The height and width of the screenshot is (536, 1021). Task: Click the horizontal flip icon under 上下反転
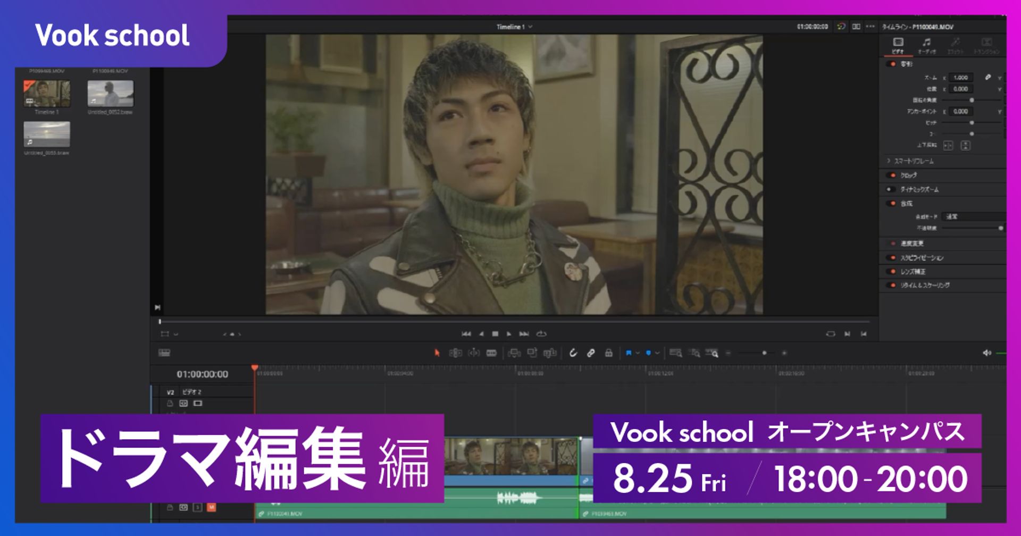(948, 146)
